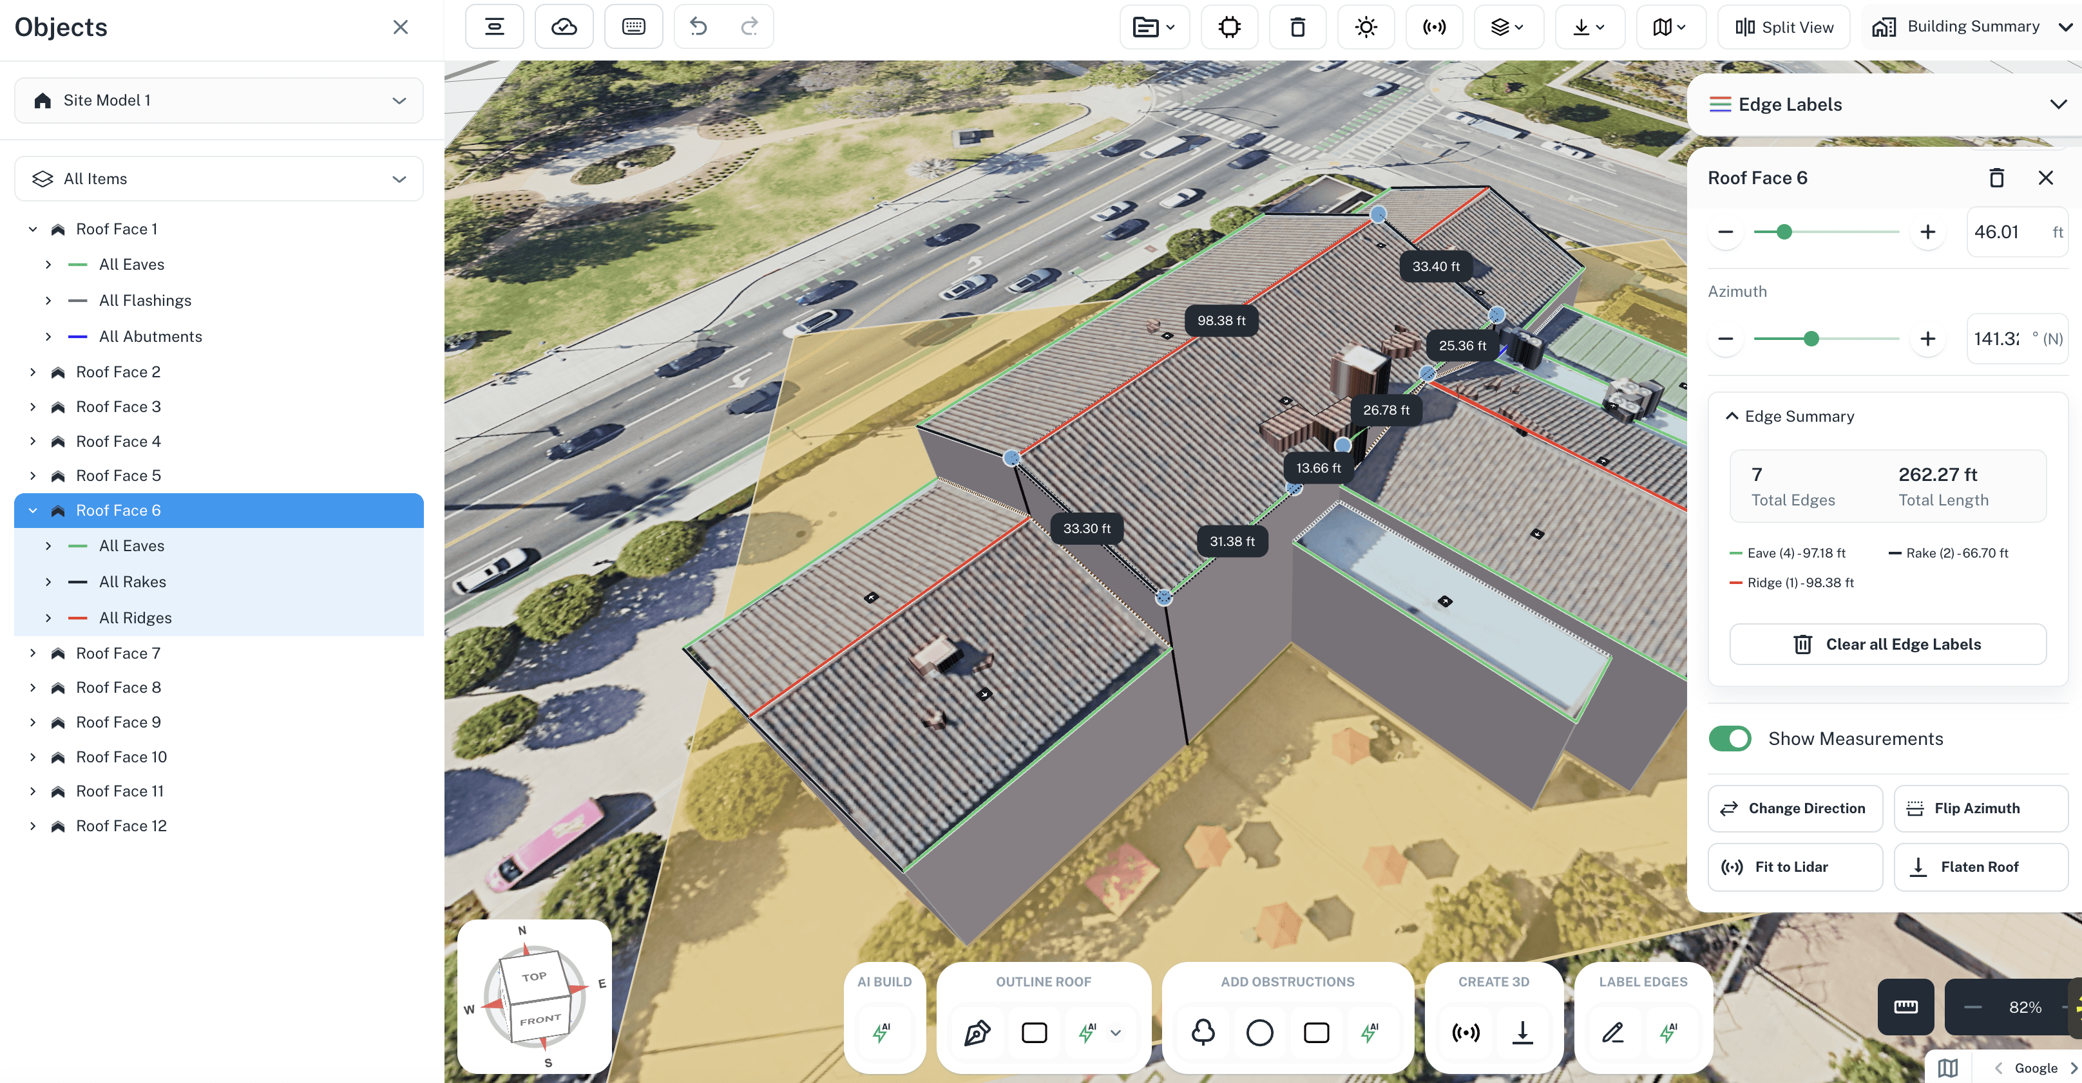This screenshot has height=1083, width=2082.
Task: Click the Azimuth slider handle
Action: click(1811, 339)
